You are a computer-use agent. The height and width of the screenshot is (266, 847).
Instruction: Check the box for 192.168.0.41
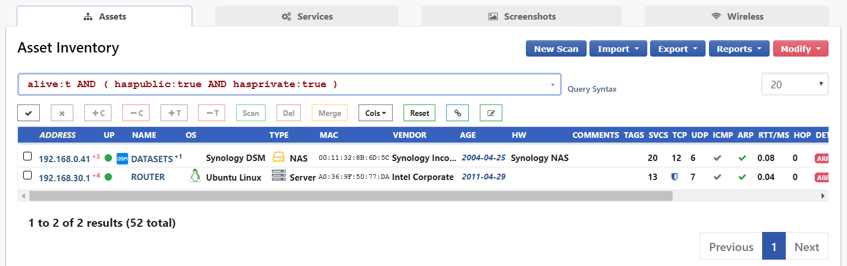tap(27, 157)
